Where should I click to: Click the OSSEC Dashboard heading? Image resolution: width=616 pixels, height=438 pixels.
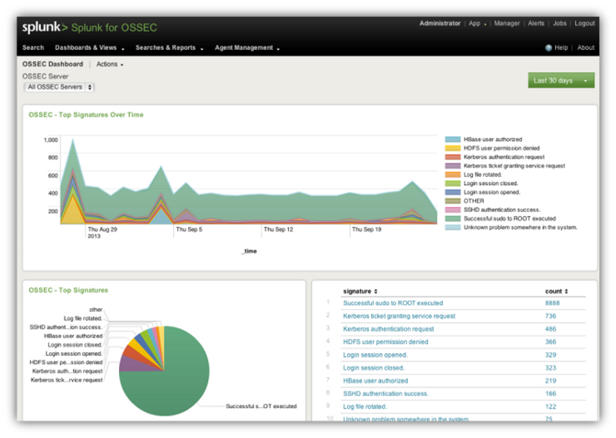[x=53, y=64]
